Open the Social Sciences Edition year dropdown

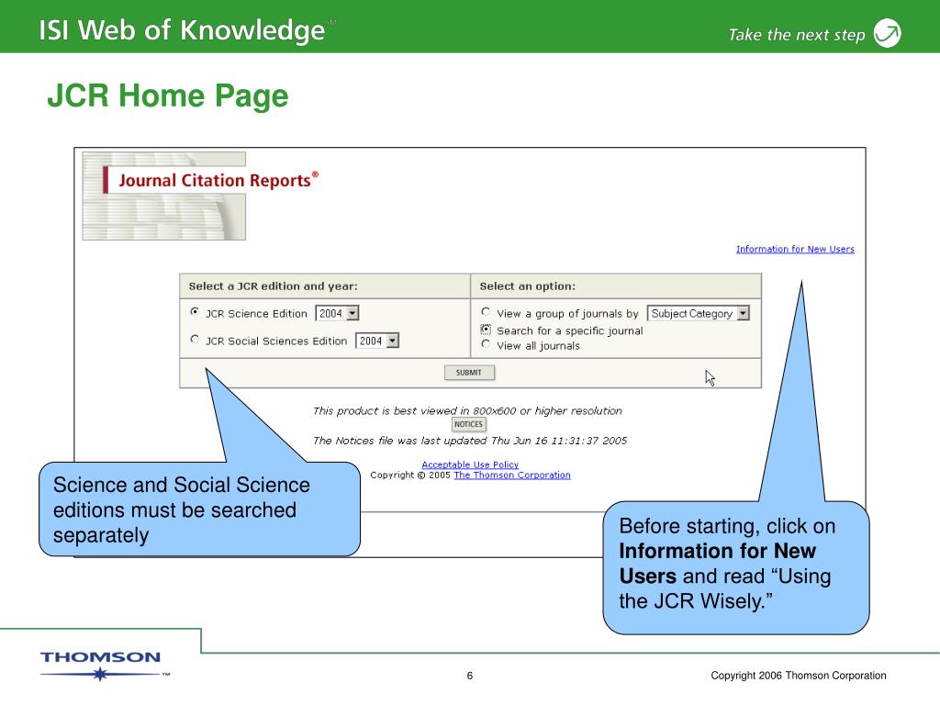point(377,341)
